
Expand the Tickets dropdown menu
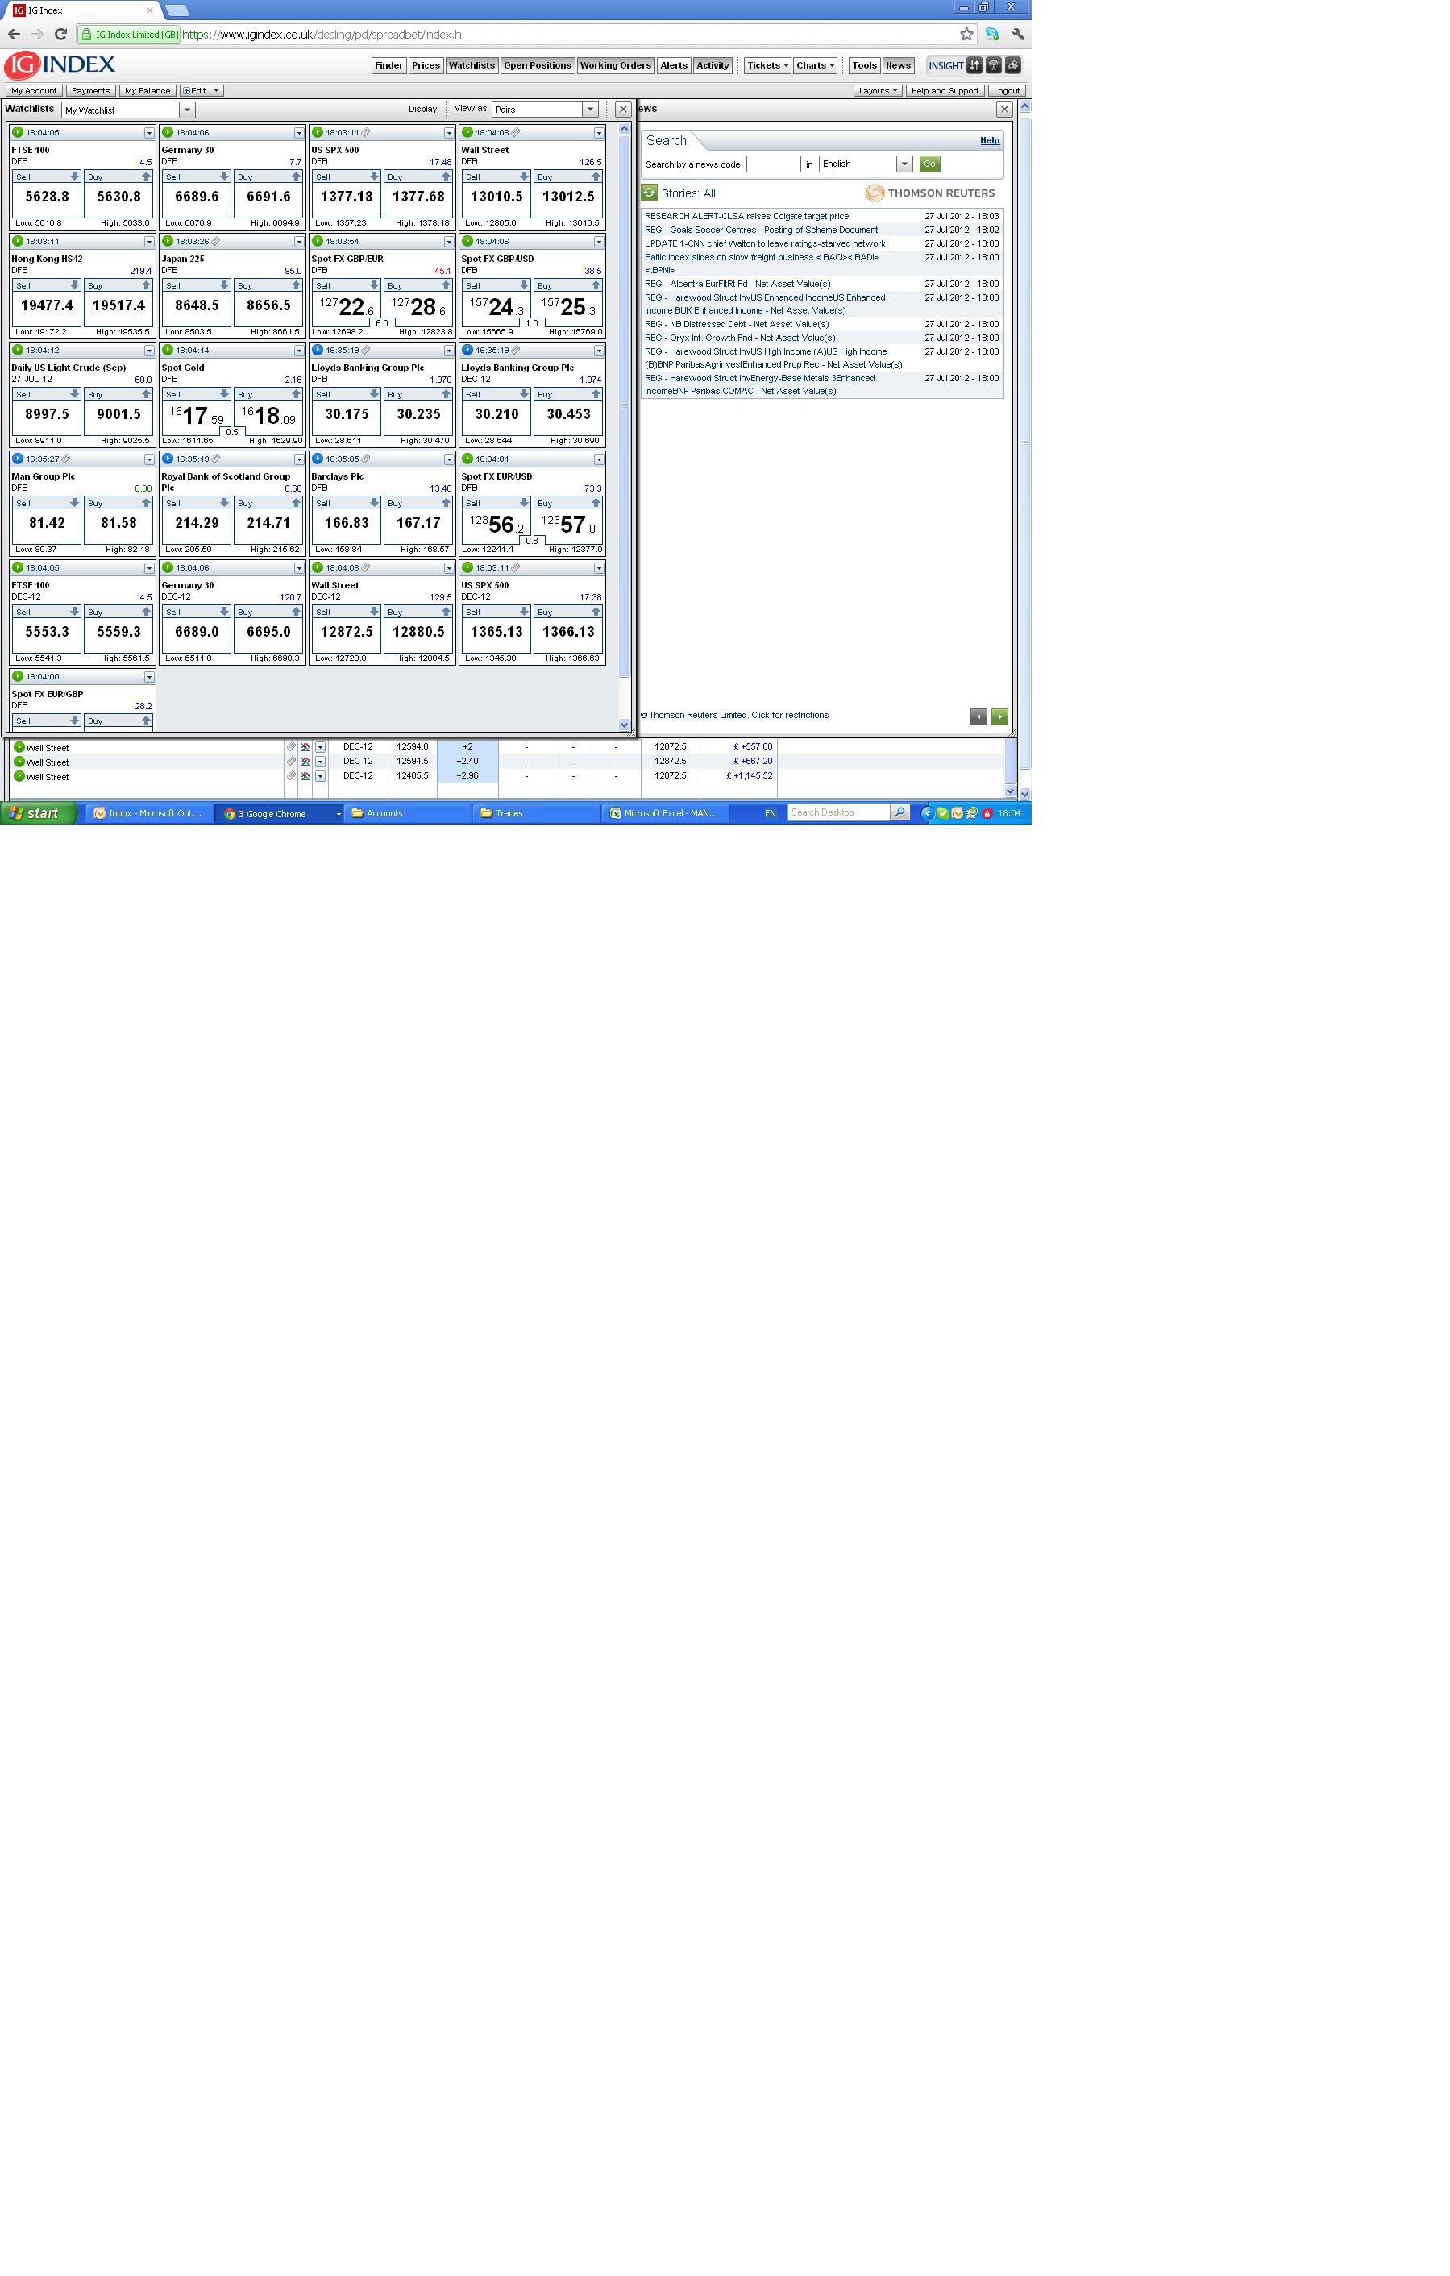coord(767,65)
